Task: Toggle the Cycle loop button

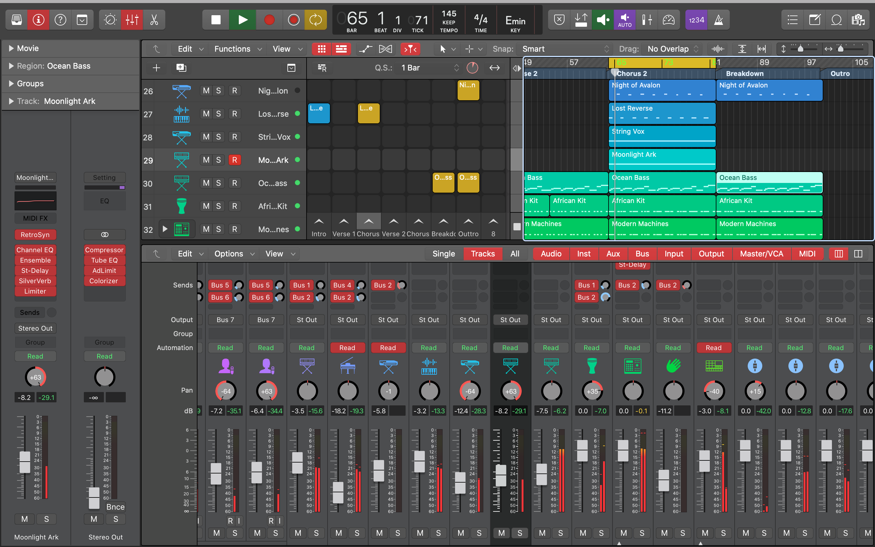Action: pyautogui.click(x=315, y=20)
